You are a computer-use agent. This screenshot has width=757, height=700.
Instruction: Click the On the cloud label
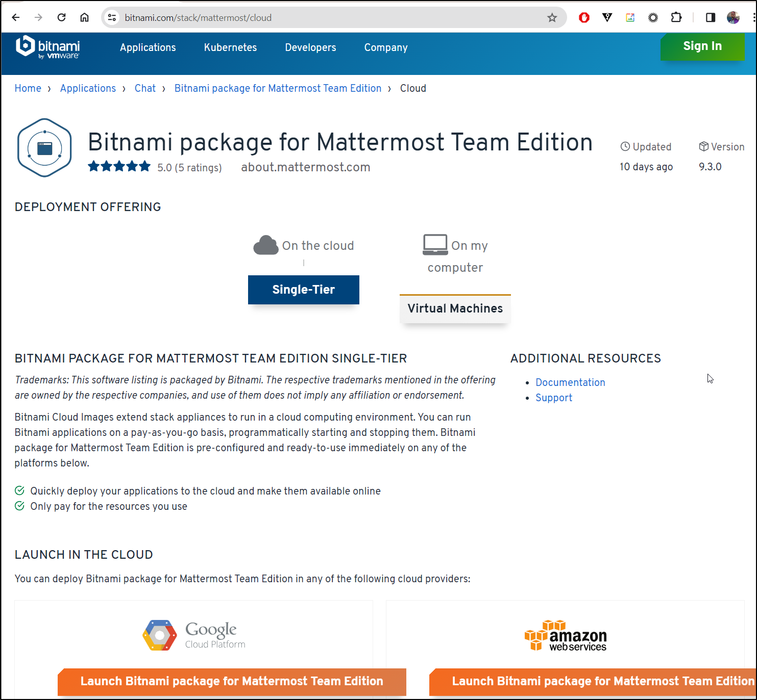point(318,246)
